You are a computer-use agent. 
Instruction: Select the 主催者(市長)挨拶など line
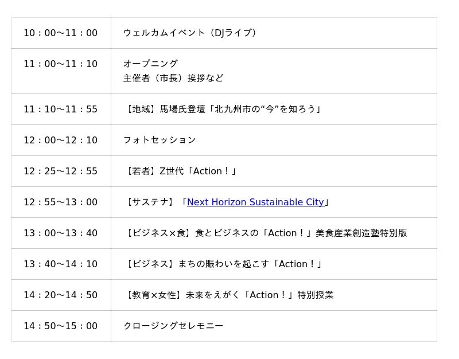pos(173,78)
